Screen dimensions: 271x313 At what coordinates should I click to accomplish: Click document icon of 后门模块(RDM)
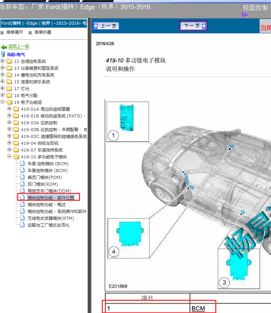(x=22, y=184)
